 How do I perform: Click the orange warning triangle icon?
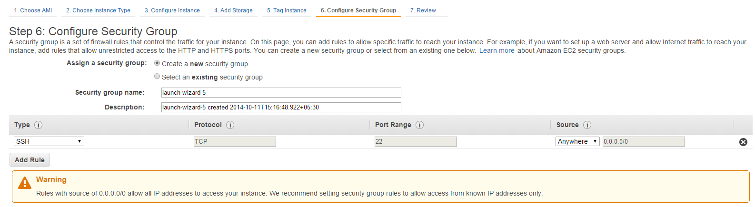(x=24, y=183)
